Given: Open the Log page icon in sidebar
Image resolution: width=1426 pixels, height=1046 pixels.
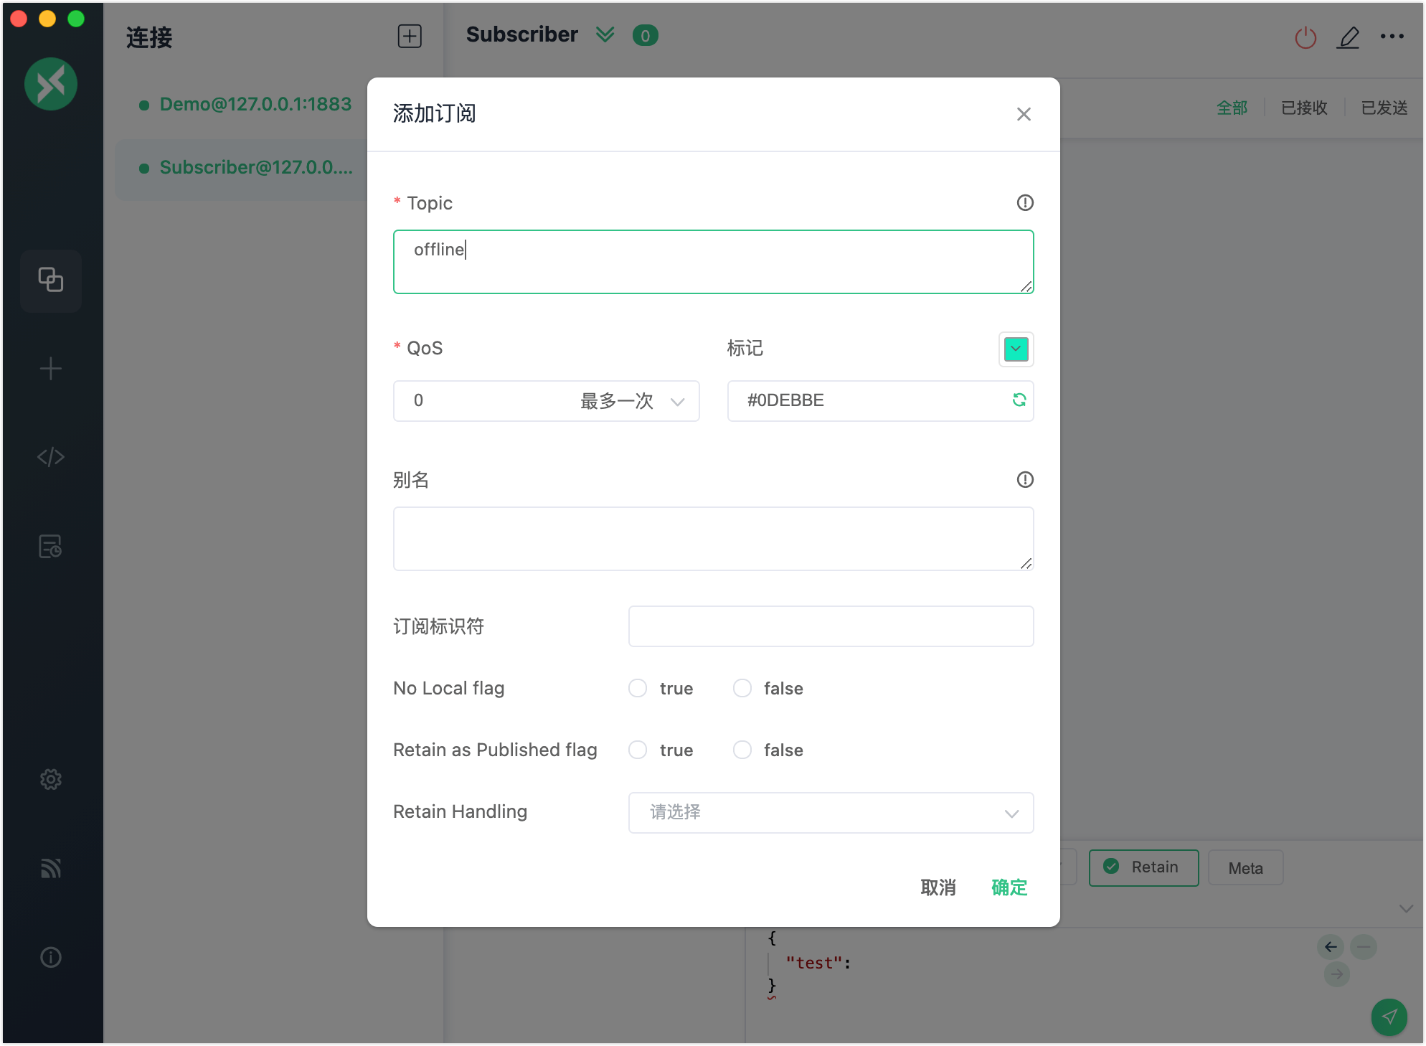Looking at the screenshot, I should (x=50, y=547).
